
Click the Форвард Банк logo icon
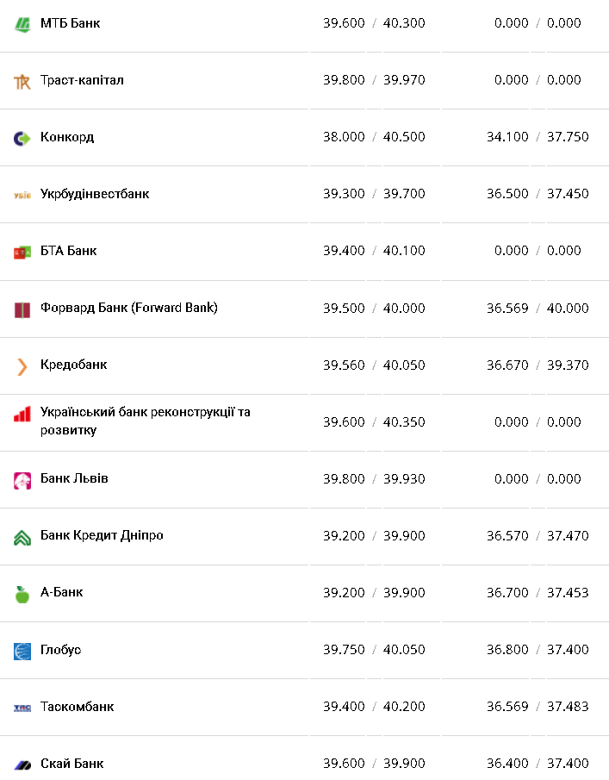click(x=22, y=309)
